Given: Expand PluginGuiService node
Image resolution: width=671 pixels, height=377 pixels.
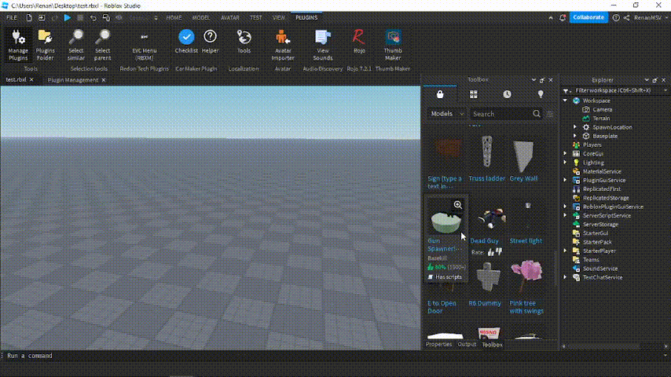Looking at the screenshot, I should pos(565,180).
